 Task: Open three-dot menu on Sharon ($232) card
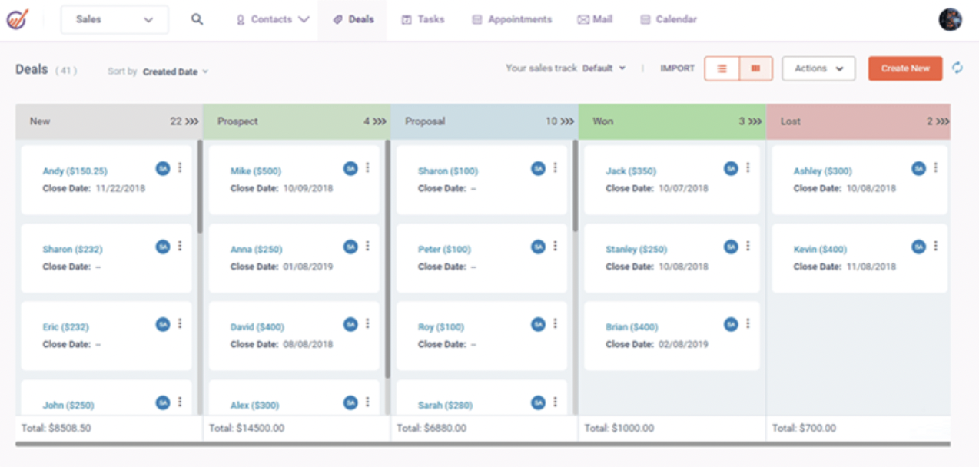coord(180,246)
